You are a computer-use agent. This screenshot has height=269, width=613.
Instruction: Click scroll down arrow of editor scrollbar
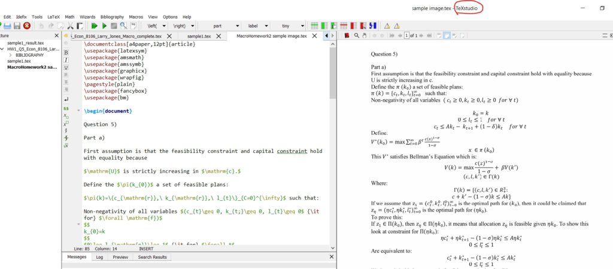pyautogui.click(x=333, y=248)
